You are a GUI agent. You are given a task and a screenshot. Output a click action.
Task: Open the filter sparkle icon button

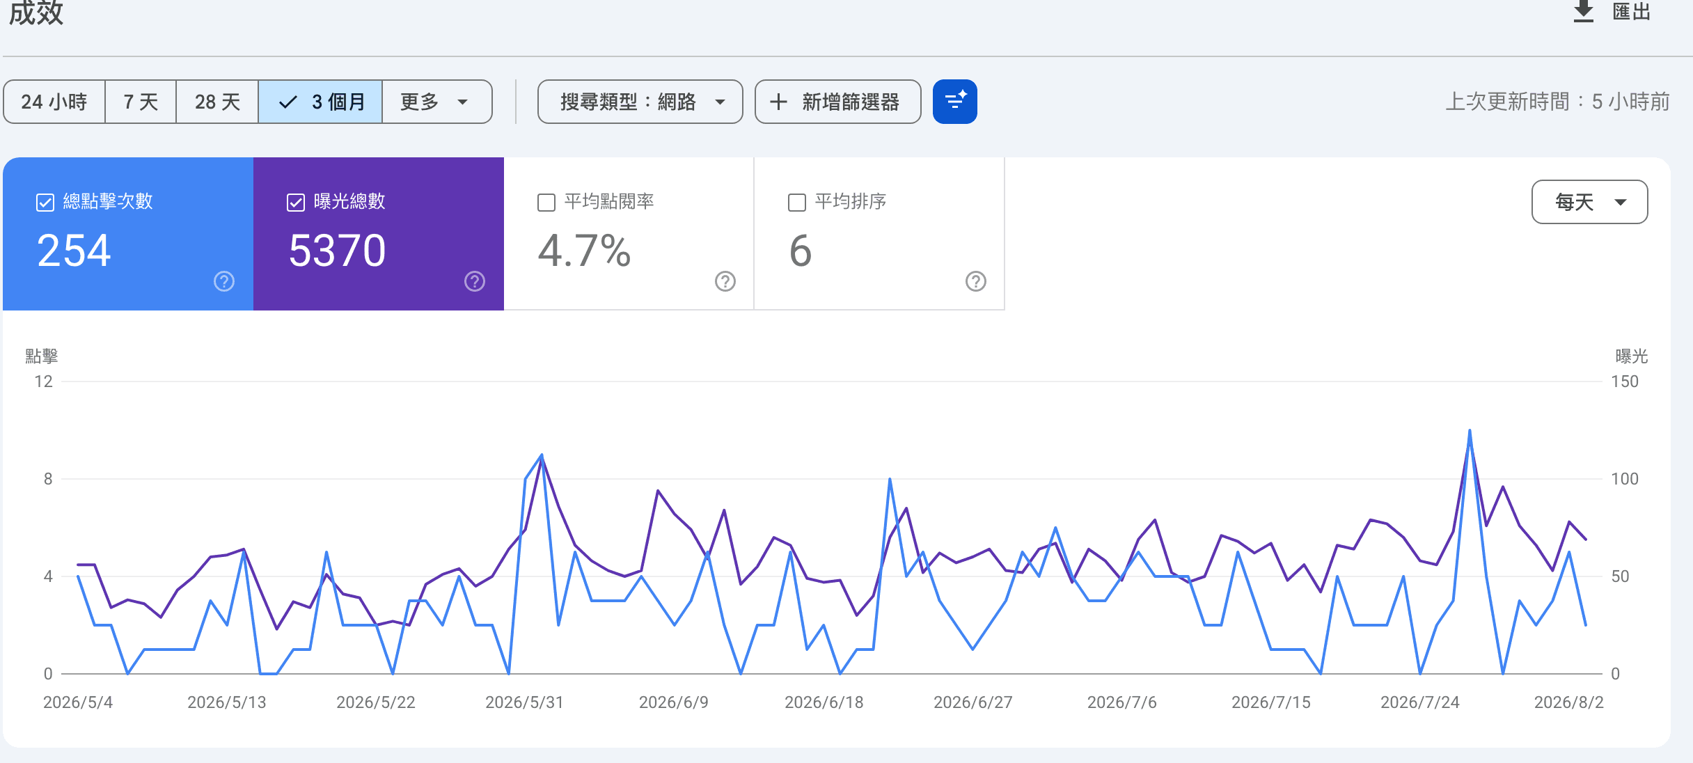954,102
